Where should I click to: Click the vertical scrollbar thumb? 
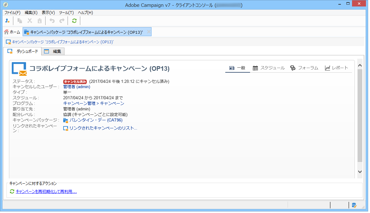[360, 116]
